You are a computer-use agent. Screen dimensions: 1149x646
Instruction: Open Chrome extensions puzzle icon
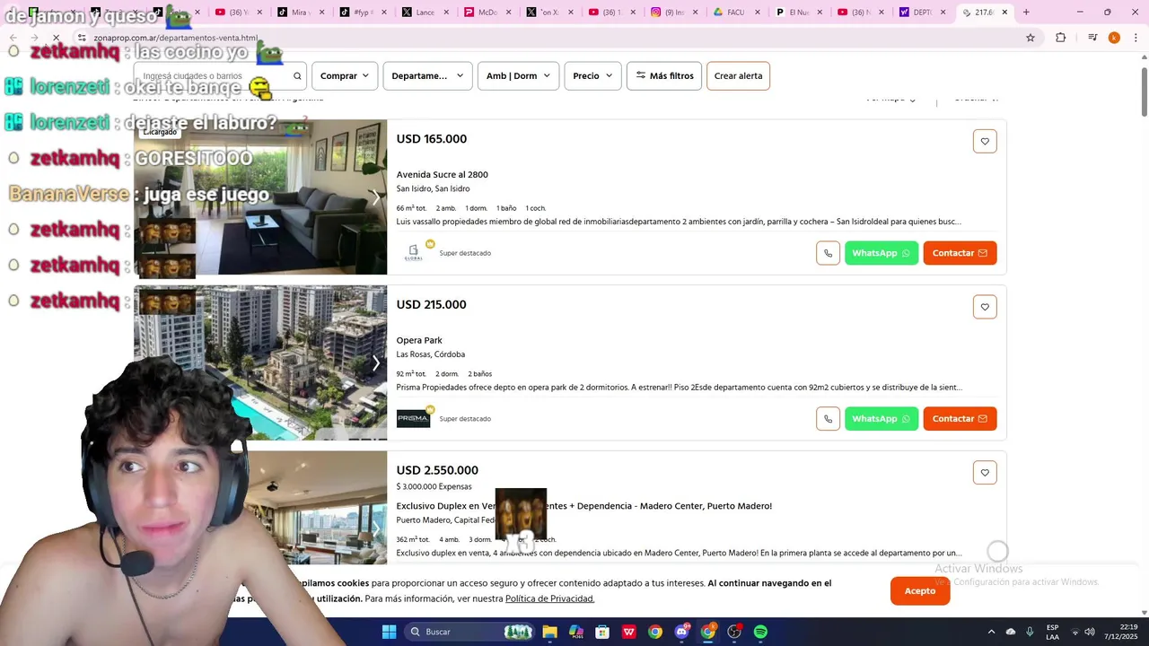[1061, 38]
